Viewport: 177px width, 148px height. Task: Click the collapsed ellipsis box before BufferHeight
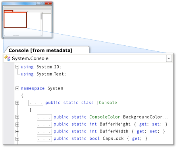click(44, 125)
